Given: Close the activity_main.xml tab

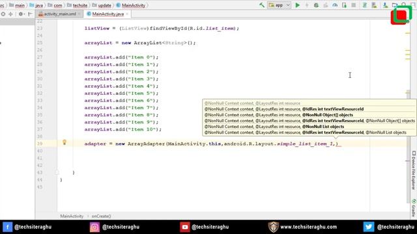Looking at the screenshot, I should pos(79,14).
